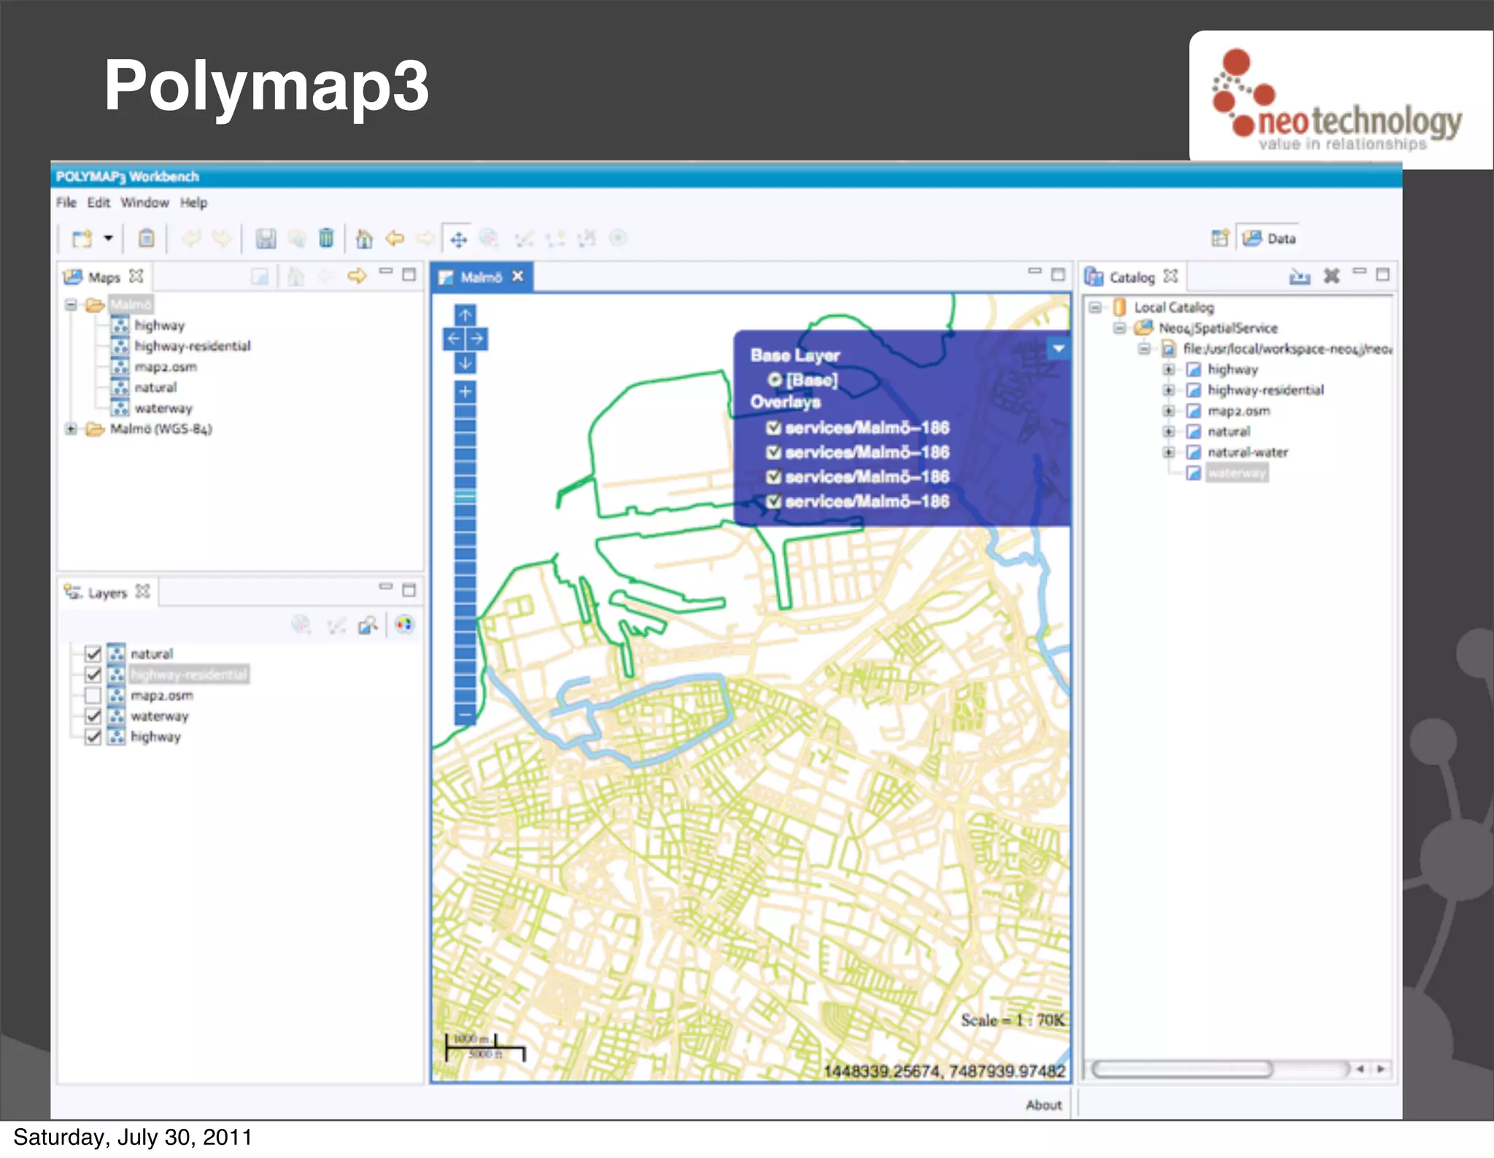
Task: Click the undo arrow in main toolbar
Action: click(x=191, y=238)
